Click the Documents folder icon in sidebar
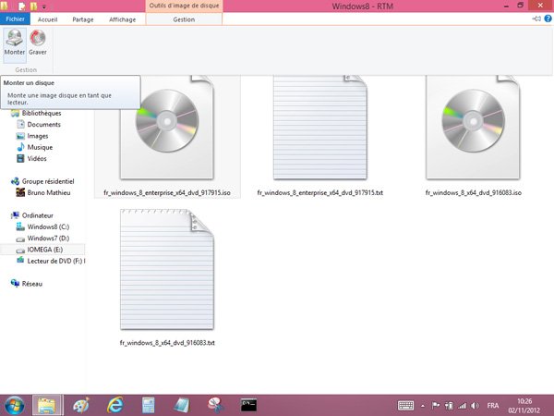The image size is (554, 416). coord(21,124)
